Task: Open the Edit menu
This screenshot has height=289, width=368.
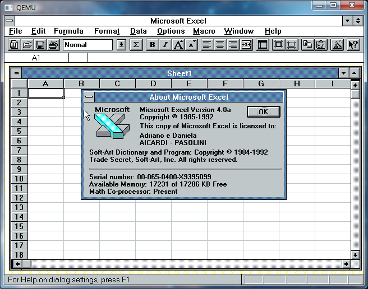Action: coord(38,31)
